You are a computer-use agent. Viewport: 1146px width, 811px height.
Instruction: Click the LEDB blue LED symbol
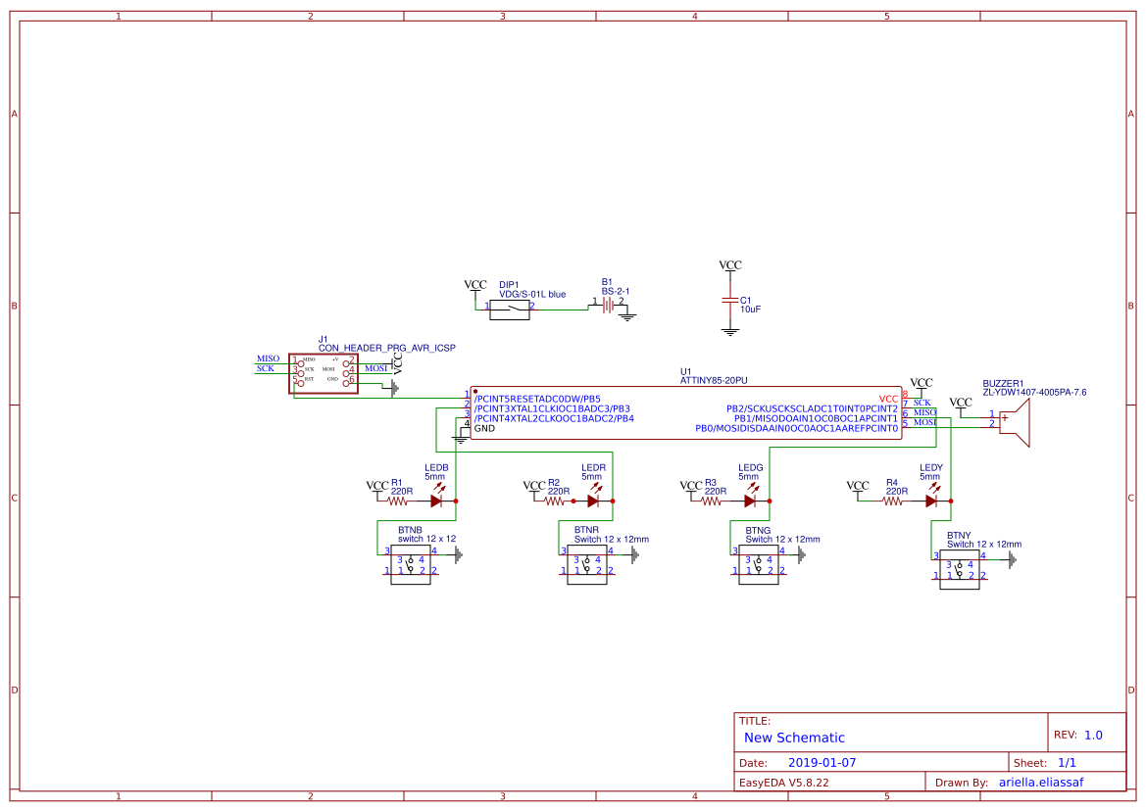coord(436,501)
